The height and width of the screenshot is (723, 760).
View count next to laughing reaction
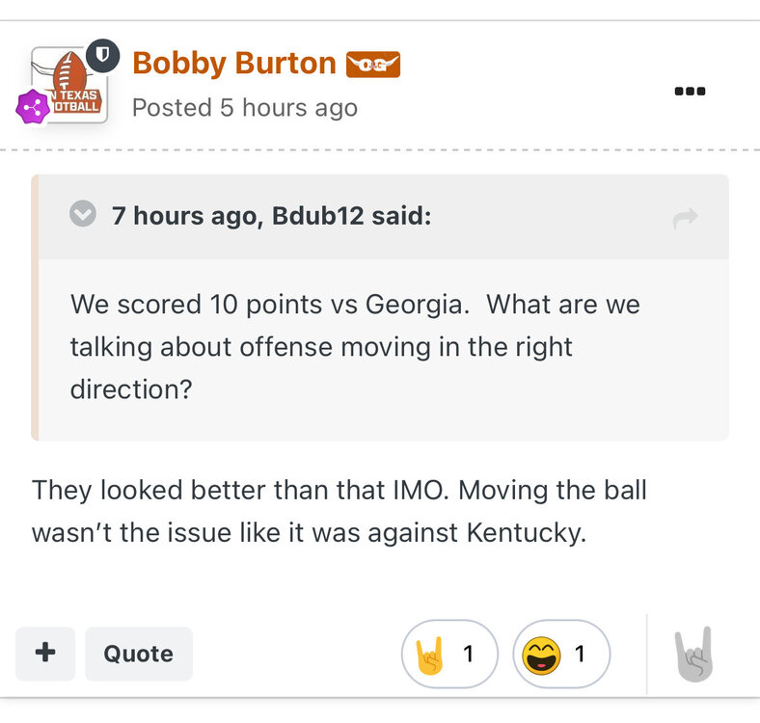(x=581, y=655)
